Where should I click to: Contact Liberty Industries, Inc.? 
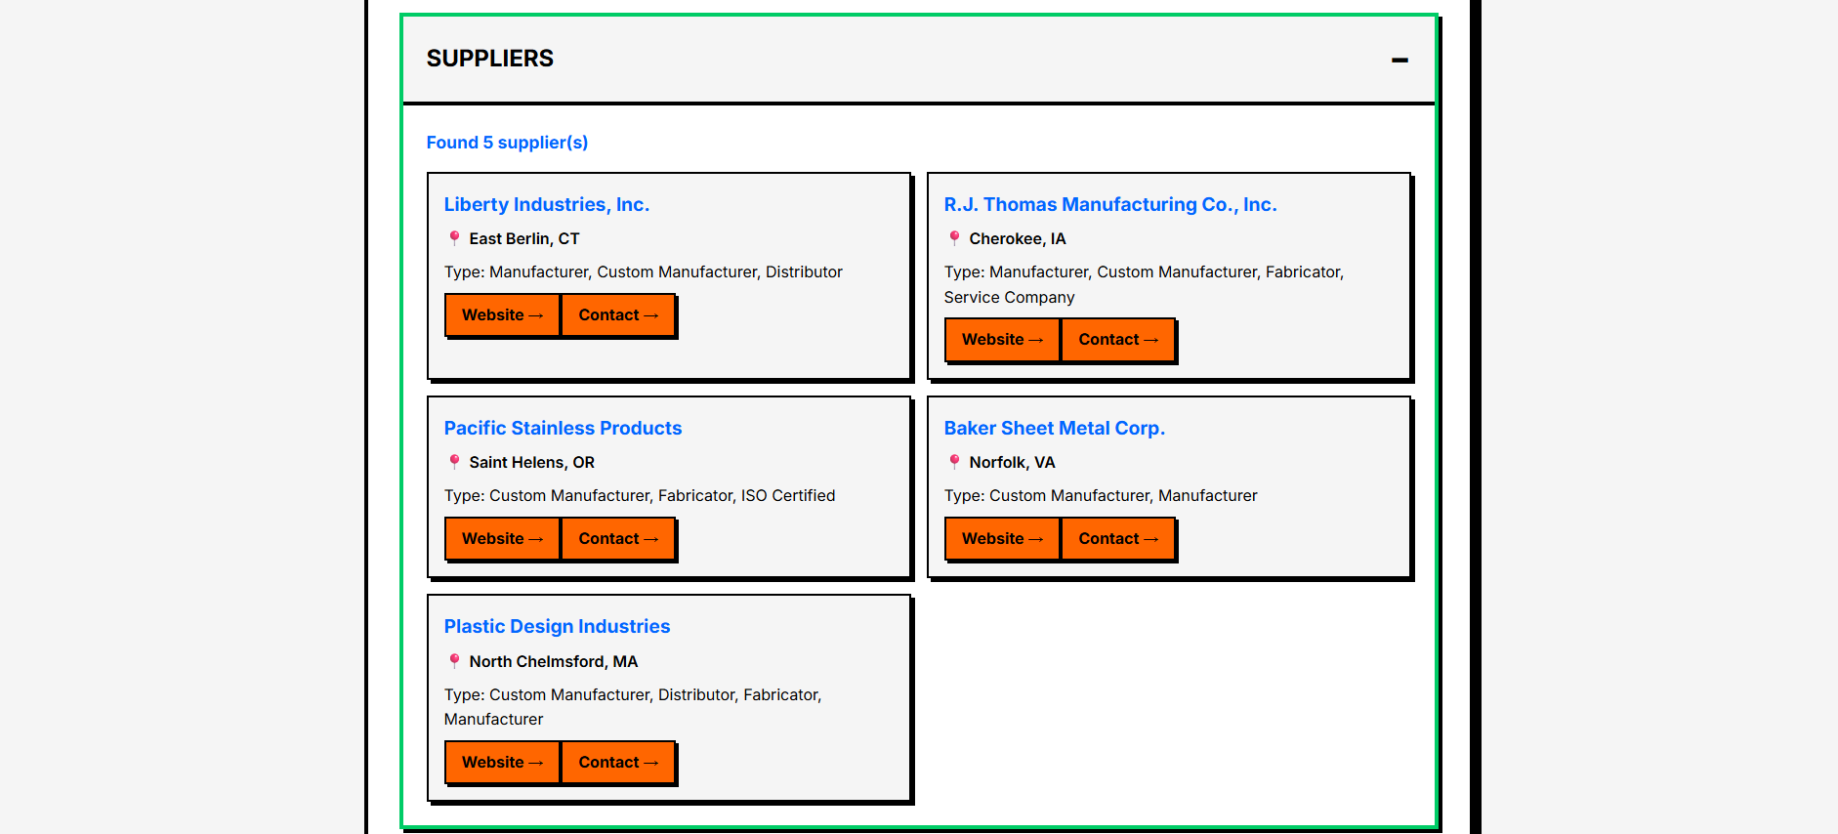618,314
